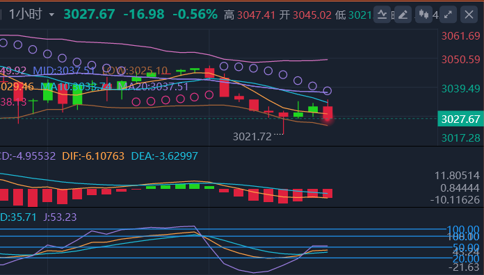Close the chart panel with X

pos(469,15)
